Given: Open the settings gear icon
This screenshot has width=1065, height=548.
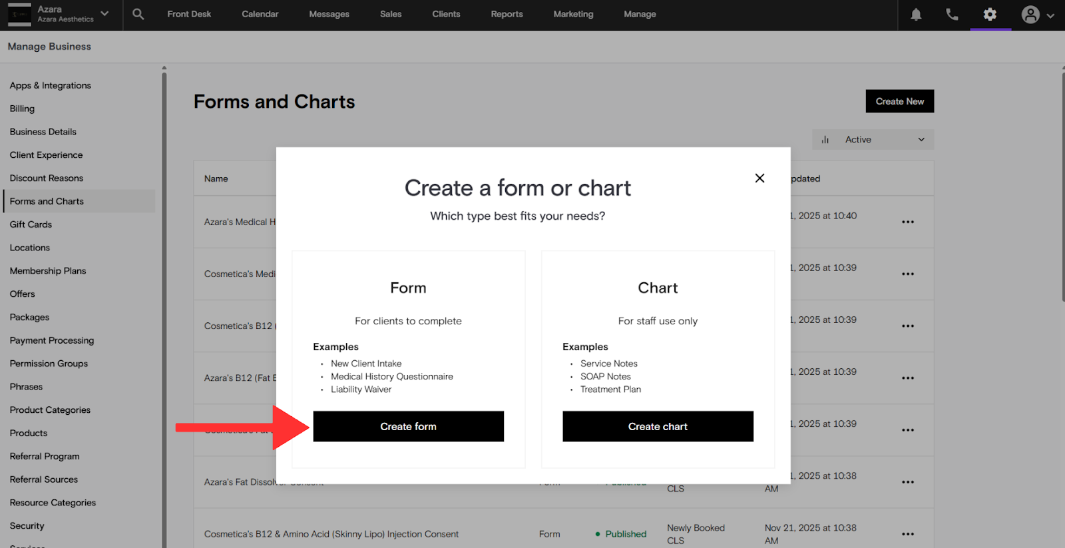Looking at the screenshot, I should coord(990,15).
